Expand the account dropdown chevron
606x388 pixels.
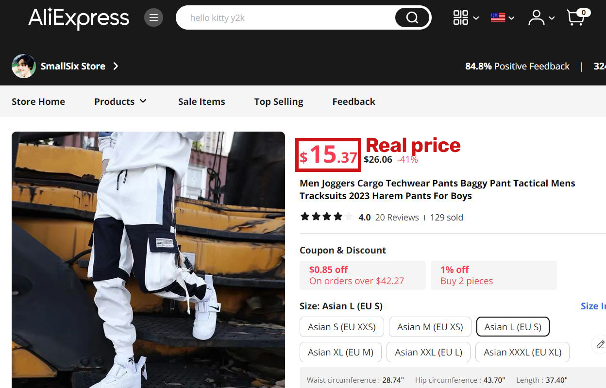click(x=552, y=18)
